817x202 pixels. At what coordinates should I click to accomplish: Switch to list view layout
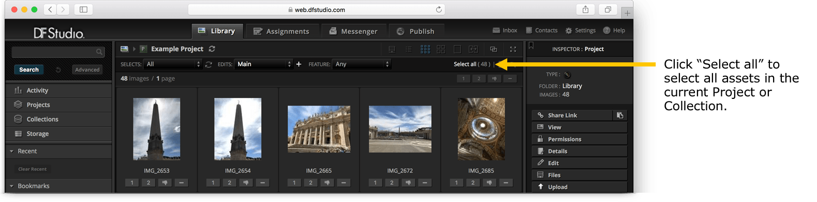click(x=408, y=49)
